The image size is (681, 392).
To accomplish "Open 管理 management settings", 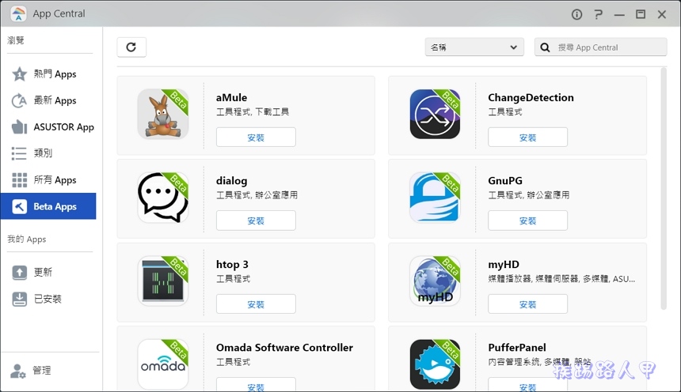I will click(48, 371).
